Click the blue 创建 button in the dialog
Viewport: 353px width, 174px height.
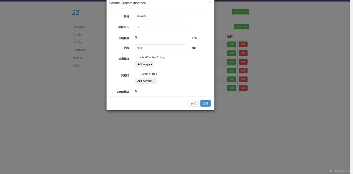[x=205, y=103]
